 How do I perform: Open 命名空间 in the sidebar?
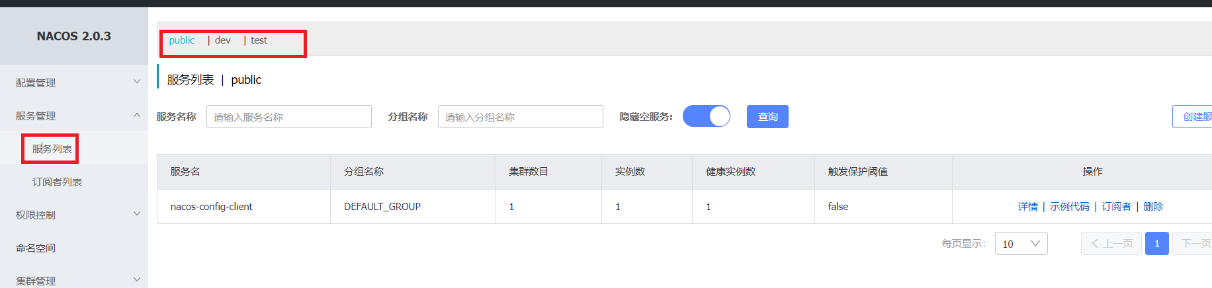(36, 248)
